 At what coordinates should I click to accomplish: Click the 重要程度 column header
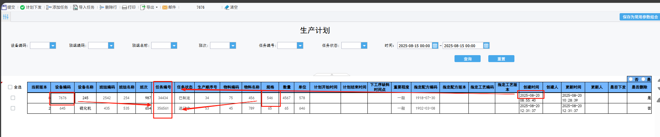[401, 87]
